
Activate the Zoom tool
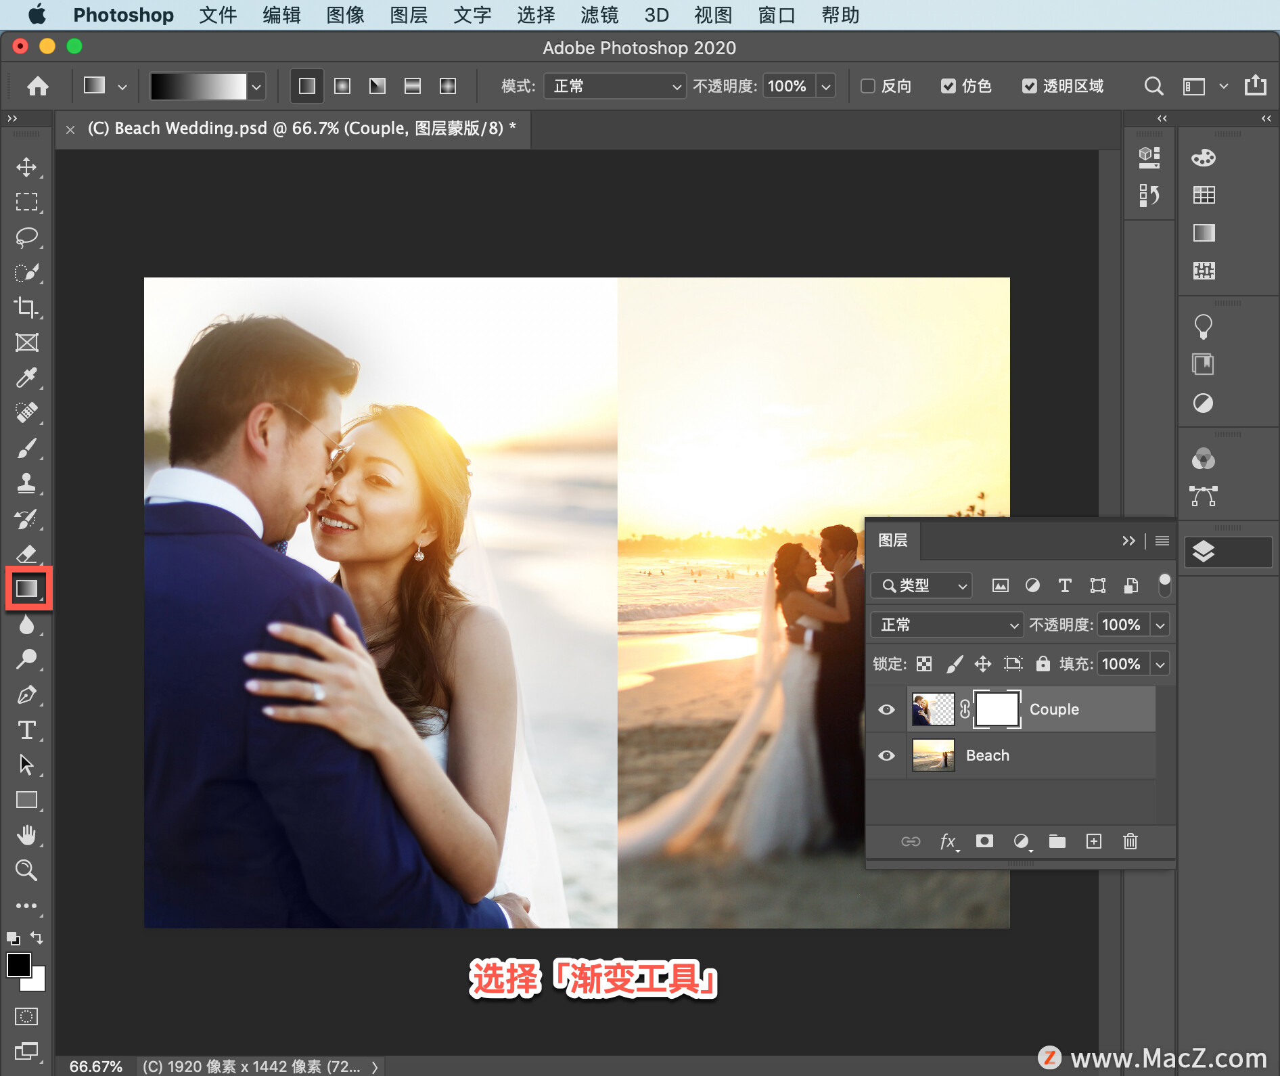27,870
